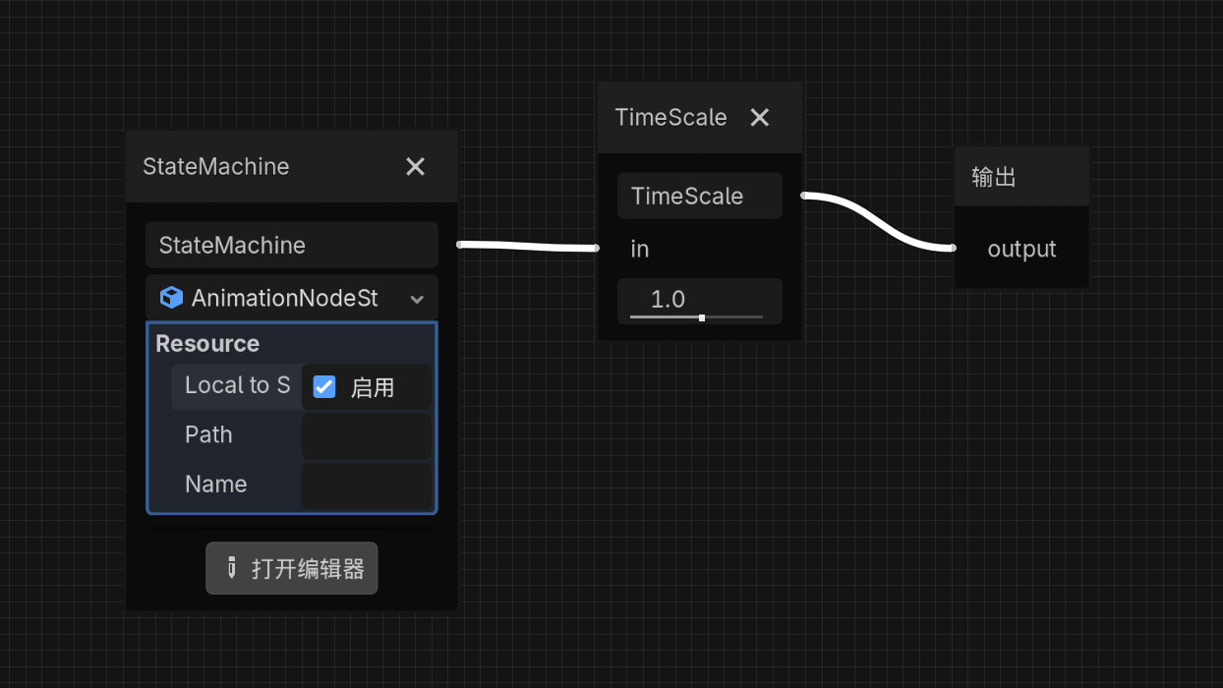Close the StateMachine node
The image size is (1223, 688).
point(415,167)
